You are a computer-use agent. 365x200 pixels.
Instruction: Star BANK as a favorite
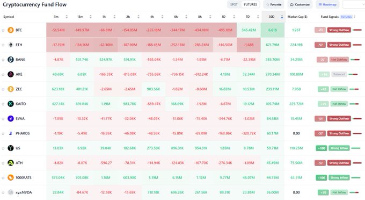[3, 60]
